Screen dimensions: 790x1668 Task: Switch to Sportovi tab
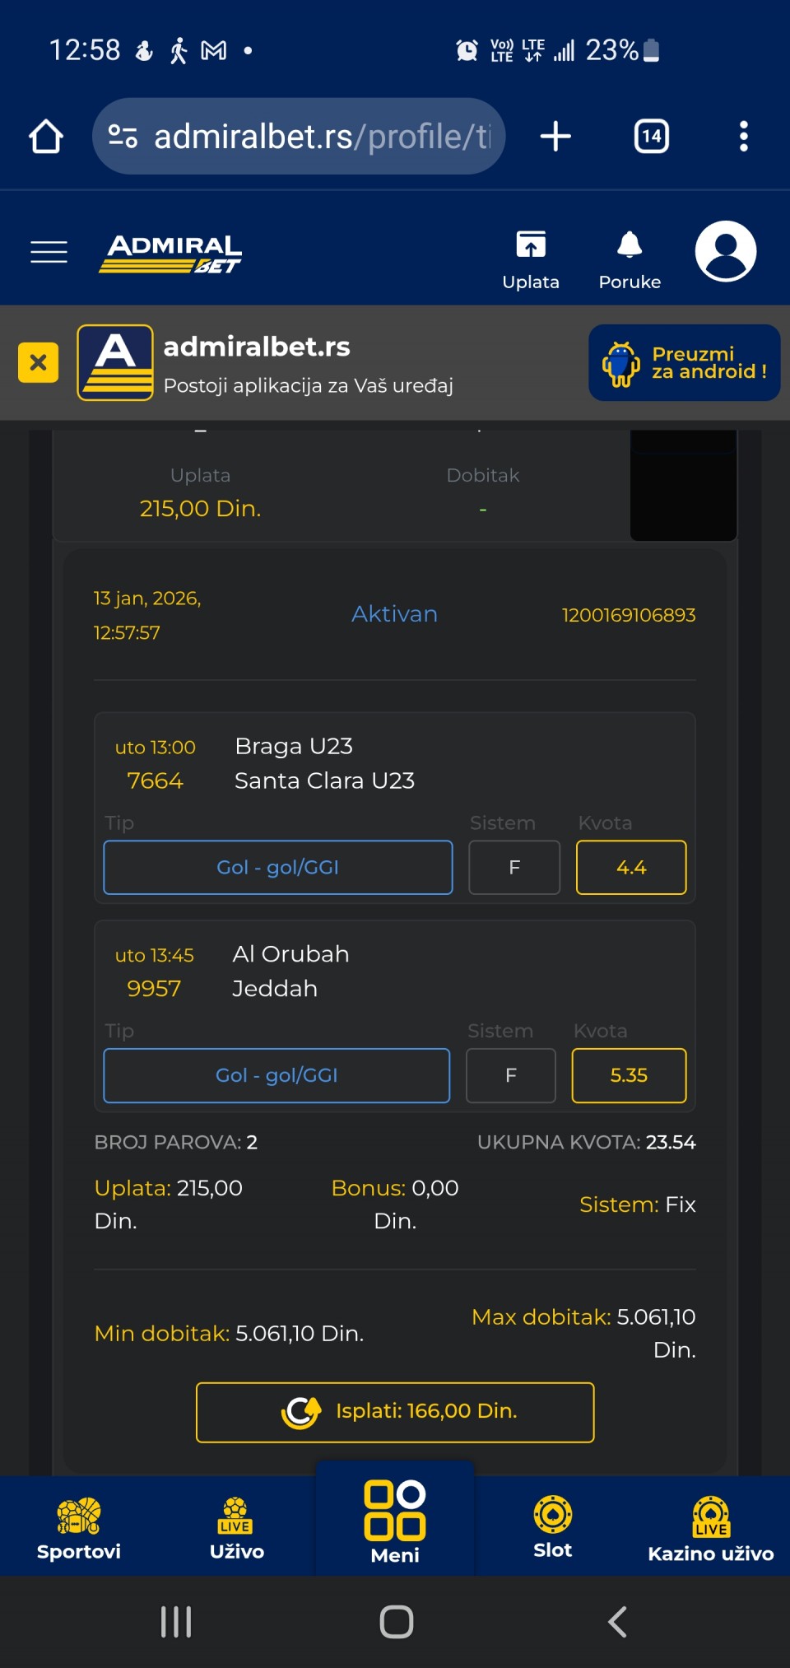(x=79, y=1528)
